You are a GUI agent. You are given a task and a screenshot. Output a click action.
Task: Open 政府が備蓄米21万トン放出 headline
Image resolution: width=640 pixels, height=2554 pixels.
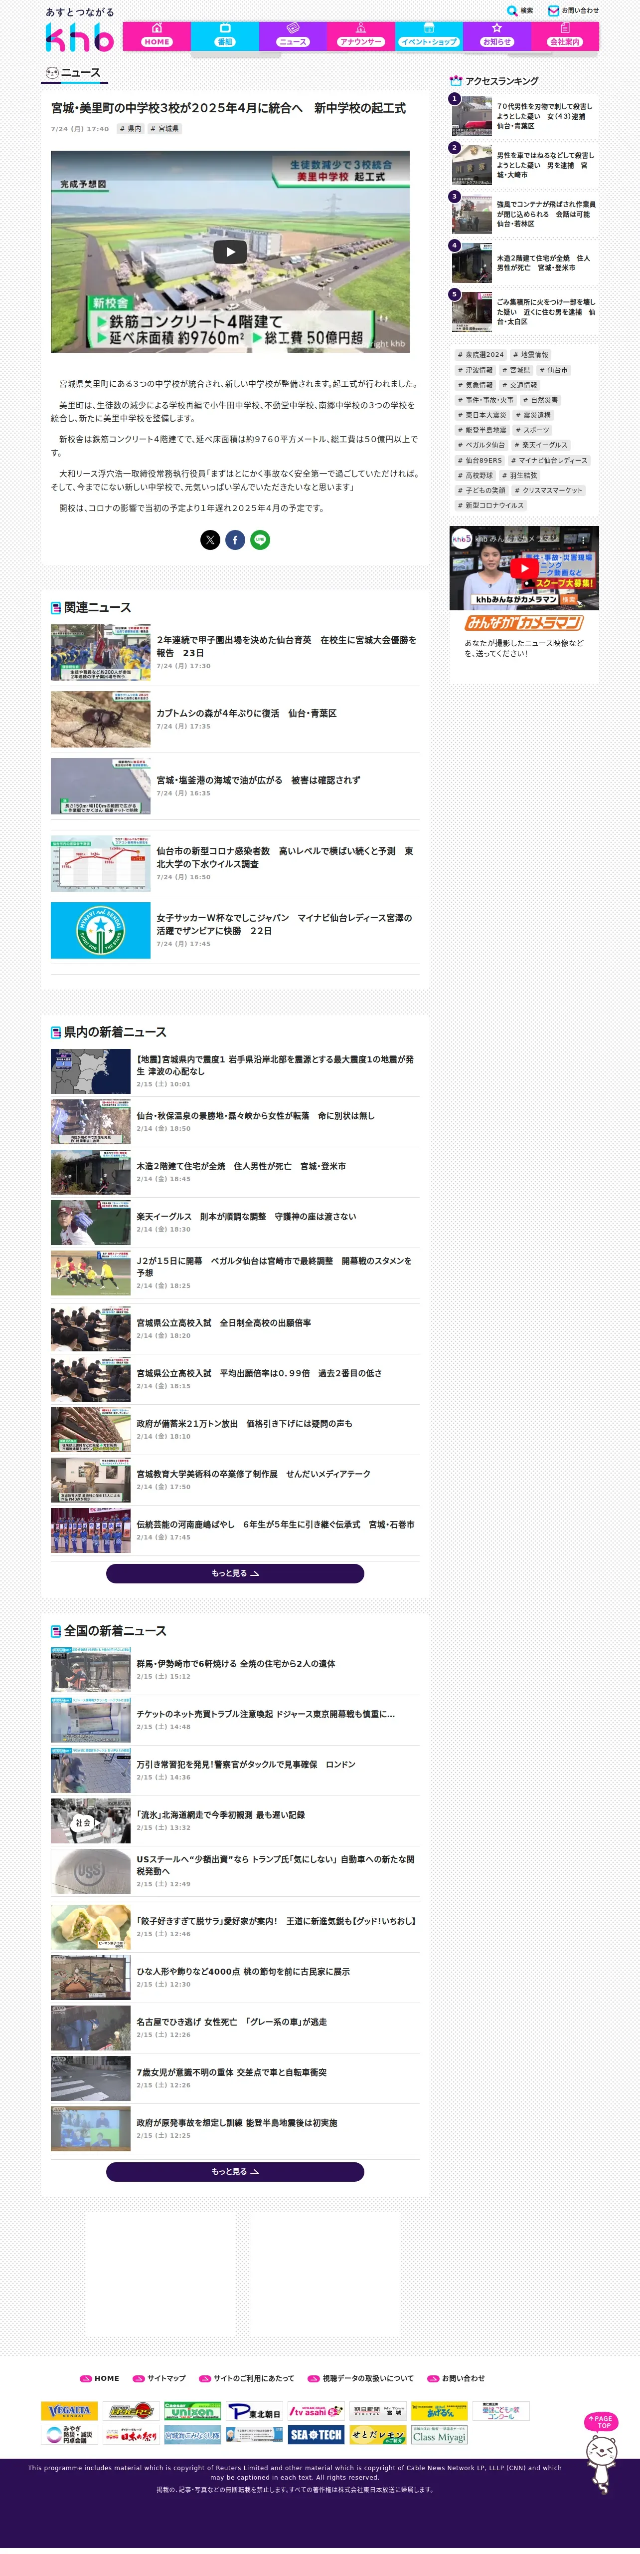(x=244, y=1424)
